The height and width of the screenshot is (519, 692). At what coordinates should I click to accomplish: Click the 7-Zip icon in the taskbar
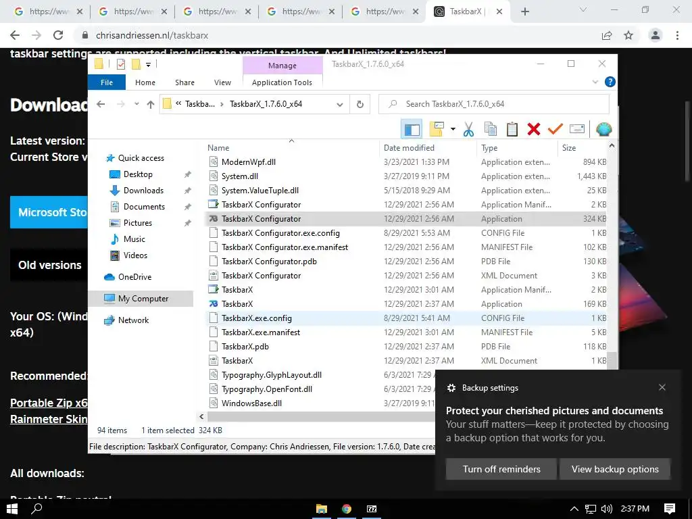click(x=372, y=509)
